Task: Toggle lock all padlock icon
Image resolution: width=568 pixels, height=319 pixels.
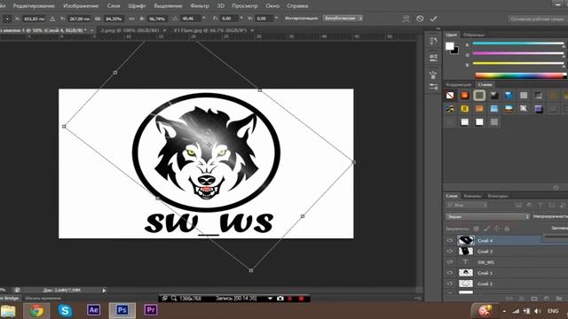Action: [507, 229]
